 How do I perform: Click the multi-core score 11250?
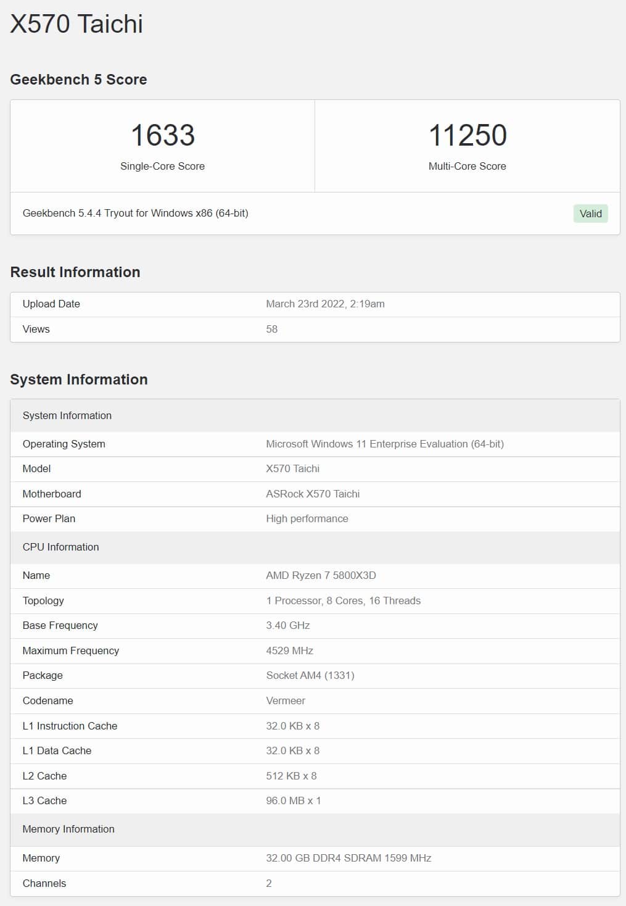(467, 135)
